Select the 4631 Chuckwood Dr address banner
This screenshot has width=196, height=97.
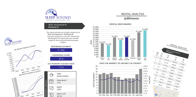[65, 26]
